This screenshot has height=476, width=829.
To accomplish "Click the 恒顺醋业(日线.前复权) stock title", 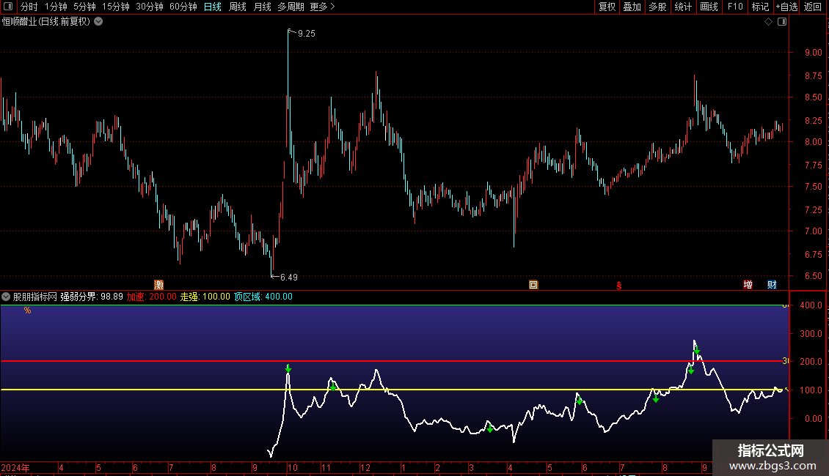I will tap(46, 22).
